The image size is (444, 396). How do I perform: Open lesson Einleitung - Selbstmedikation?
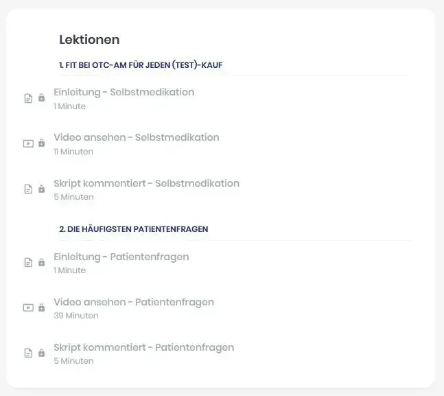(124, 93)
